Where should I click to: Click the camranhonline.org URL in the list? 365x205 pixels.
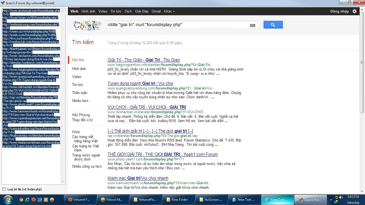tap(31, 130)
